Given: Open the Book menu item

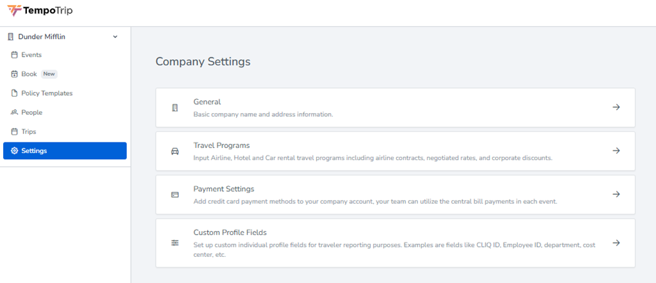Looking at the screenshot, I should (x=29, y=74).
